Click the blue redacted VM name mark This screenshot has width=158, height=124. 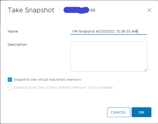[x=76, y=10]
